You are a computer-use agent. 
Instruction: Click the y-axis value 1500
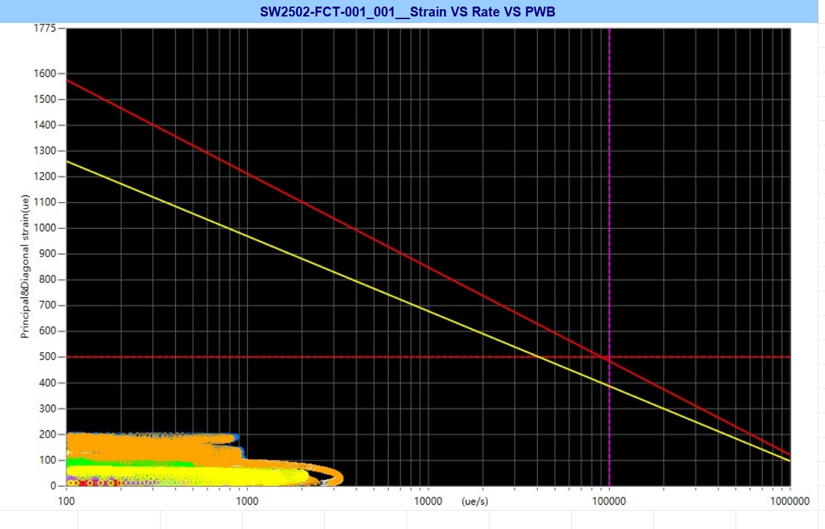(45, 99)
